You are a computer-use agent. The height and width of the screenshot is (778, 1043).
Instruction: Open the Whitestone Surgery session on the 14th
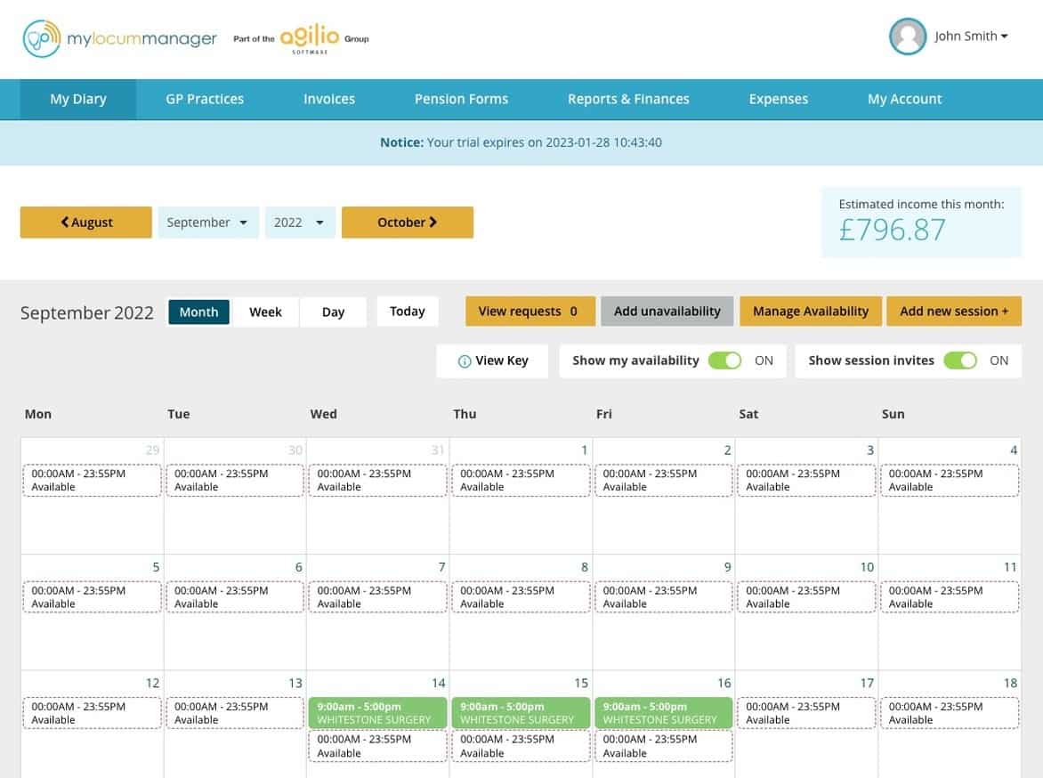pyautogui.click(x=376, y=712)
